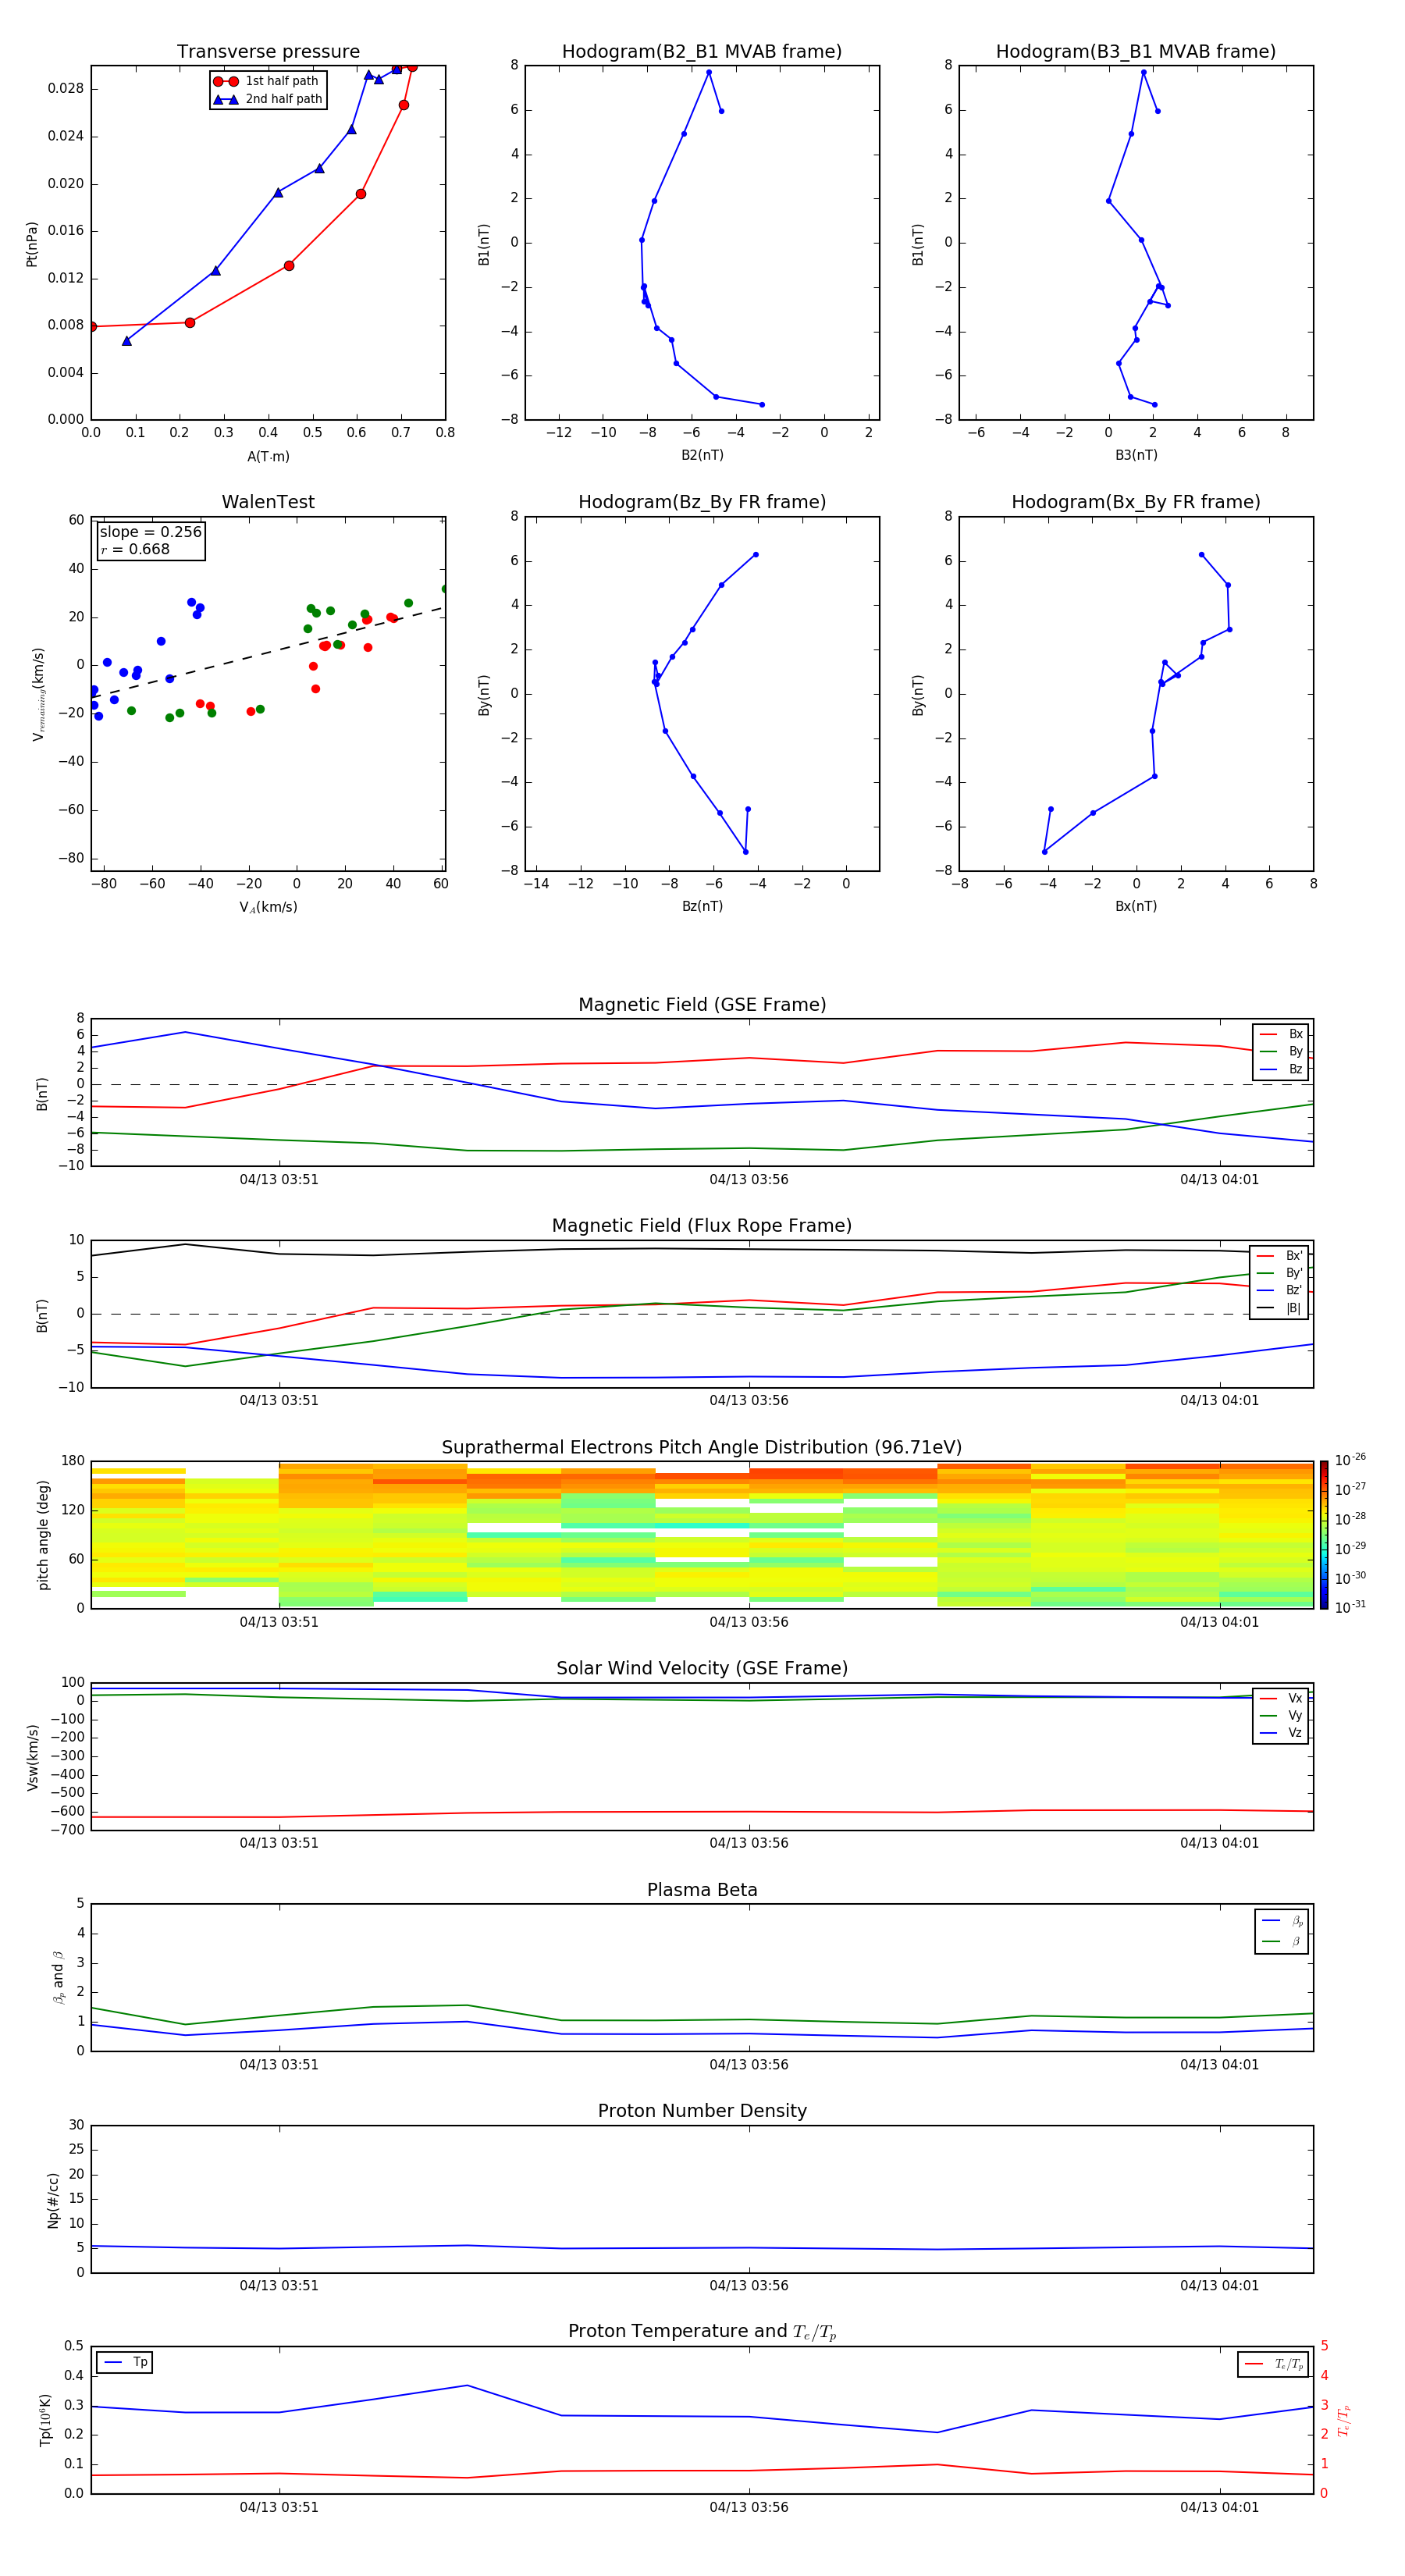Click the Vz legend entry in velocity plot
Viewport: 1405px width, 2576px height.
[1281, 1733]
